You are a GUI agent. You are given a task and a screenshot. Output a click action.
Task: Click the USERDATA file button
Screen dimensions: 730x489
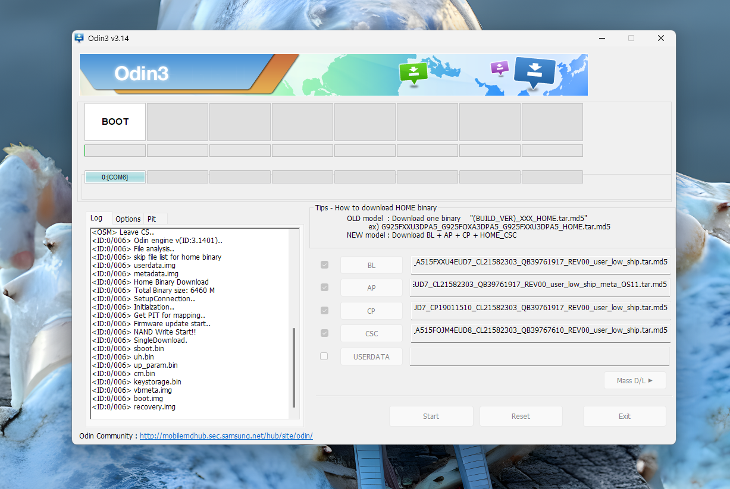click(x=371, y=357)
